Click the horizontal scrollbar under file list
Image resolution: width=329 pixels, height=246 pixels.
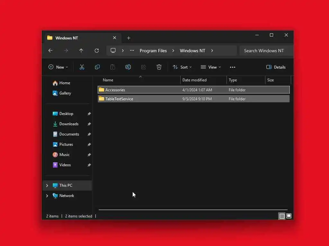pos(193,209)
